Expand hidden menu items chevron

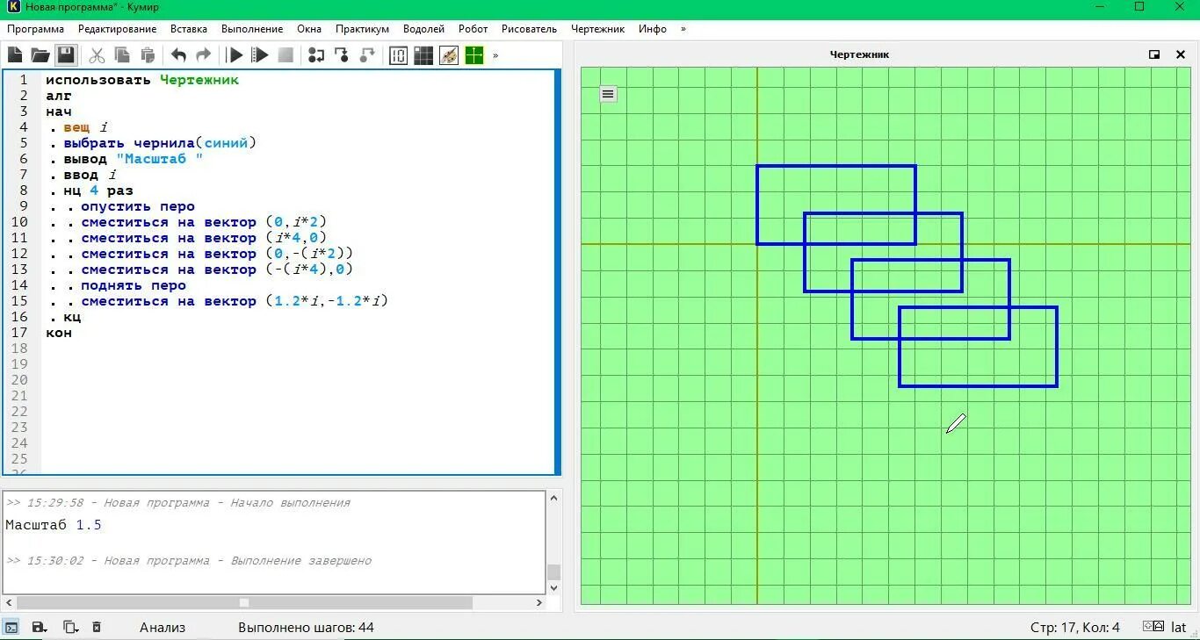coord(683,29)
